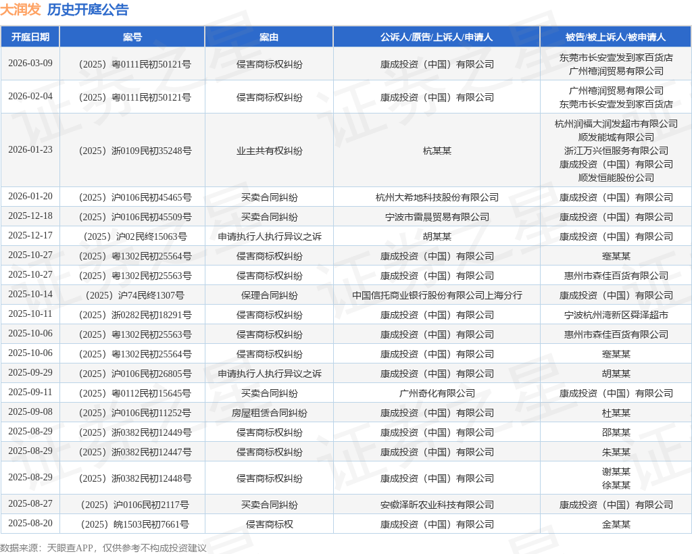Click defendant 朱某某
Screen dimensions: 692x554
point(616,452)
